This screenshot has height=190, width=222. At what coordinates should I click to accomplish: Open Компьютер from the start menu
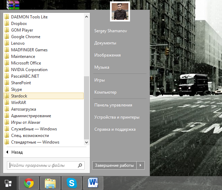[x=105, y=92]
